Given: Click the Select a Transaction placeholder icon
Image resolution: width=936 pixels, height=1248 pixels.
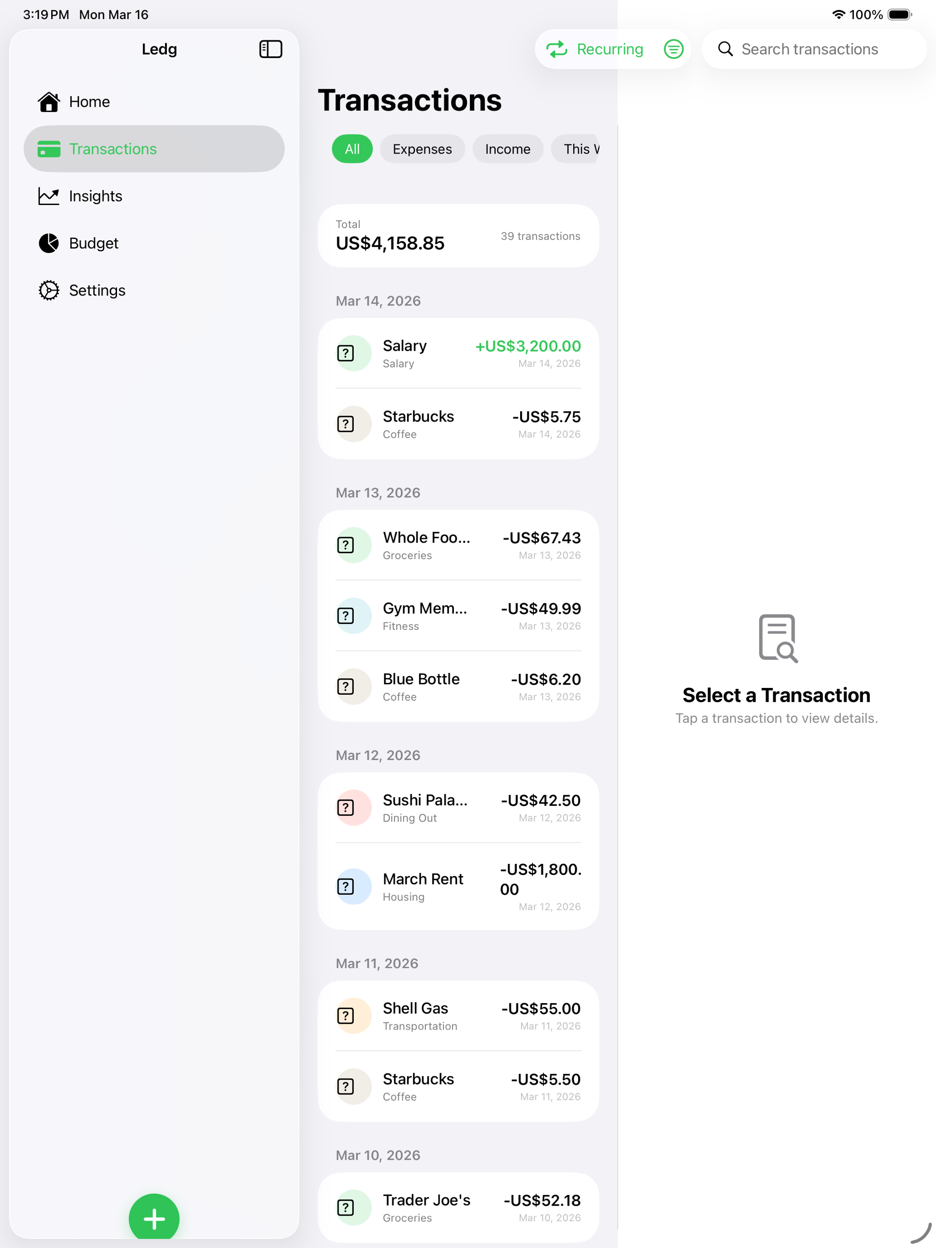Looking at the screenshot, I should (x=777, y=638).
